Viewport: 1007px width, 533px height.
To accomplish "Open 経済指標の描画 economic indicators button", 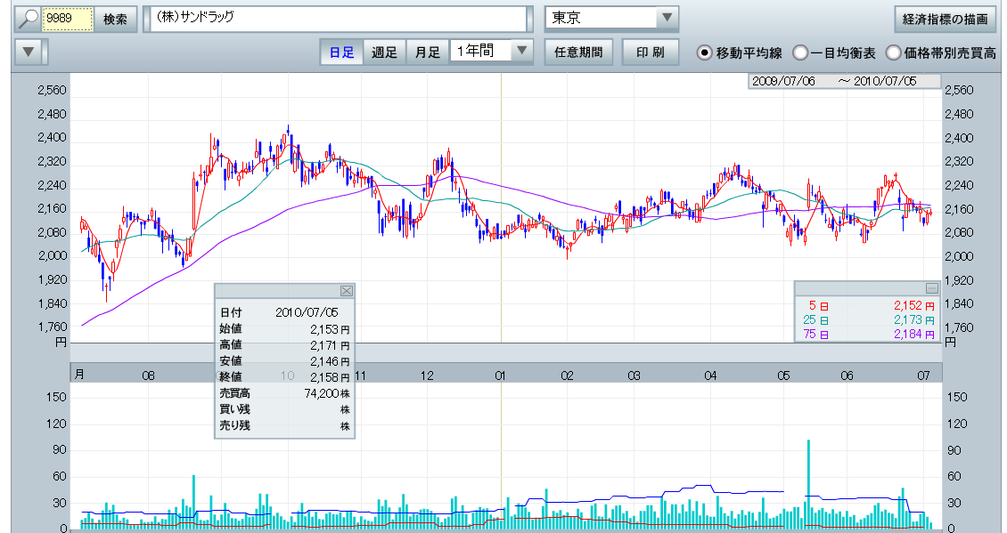I will point(945,19).
